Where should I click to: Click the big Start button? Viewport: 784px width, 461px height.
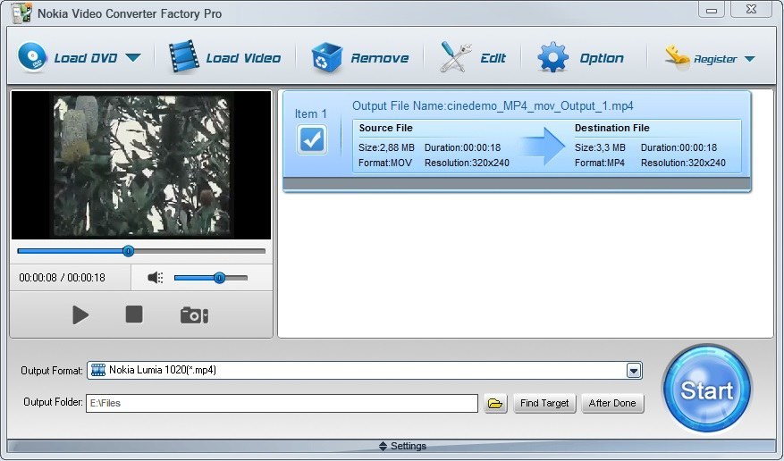706,389
